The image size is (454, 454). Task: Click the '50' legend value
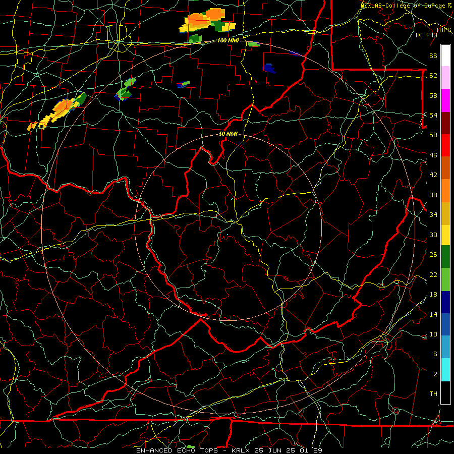pos(433,135)
